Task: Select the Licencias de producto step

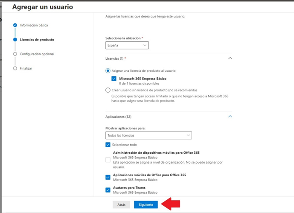Action: tap(37, 40)
